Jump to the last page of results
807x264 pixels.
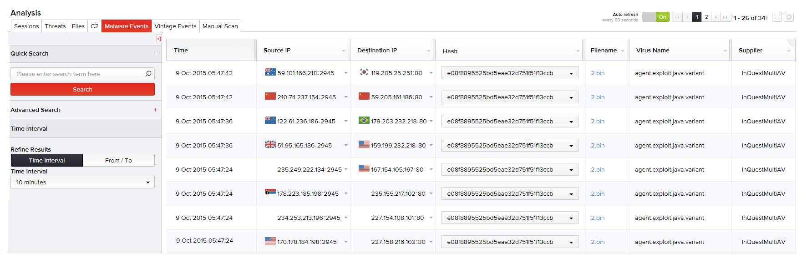point(726,17)
